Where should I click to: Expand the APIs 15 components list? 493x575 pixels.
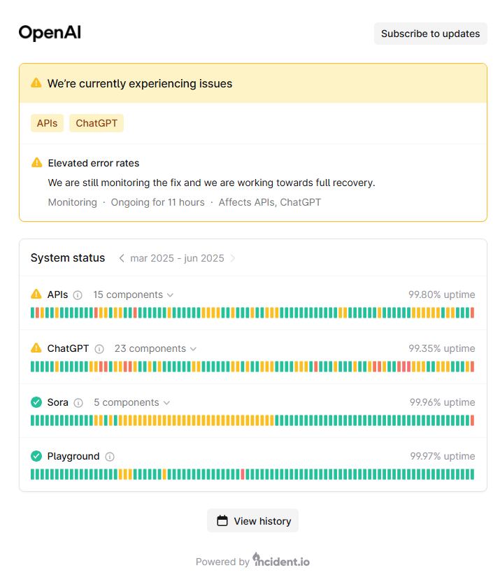133,295
